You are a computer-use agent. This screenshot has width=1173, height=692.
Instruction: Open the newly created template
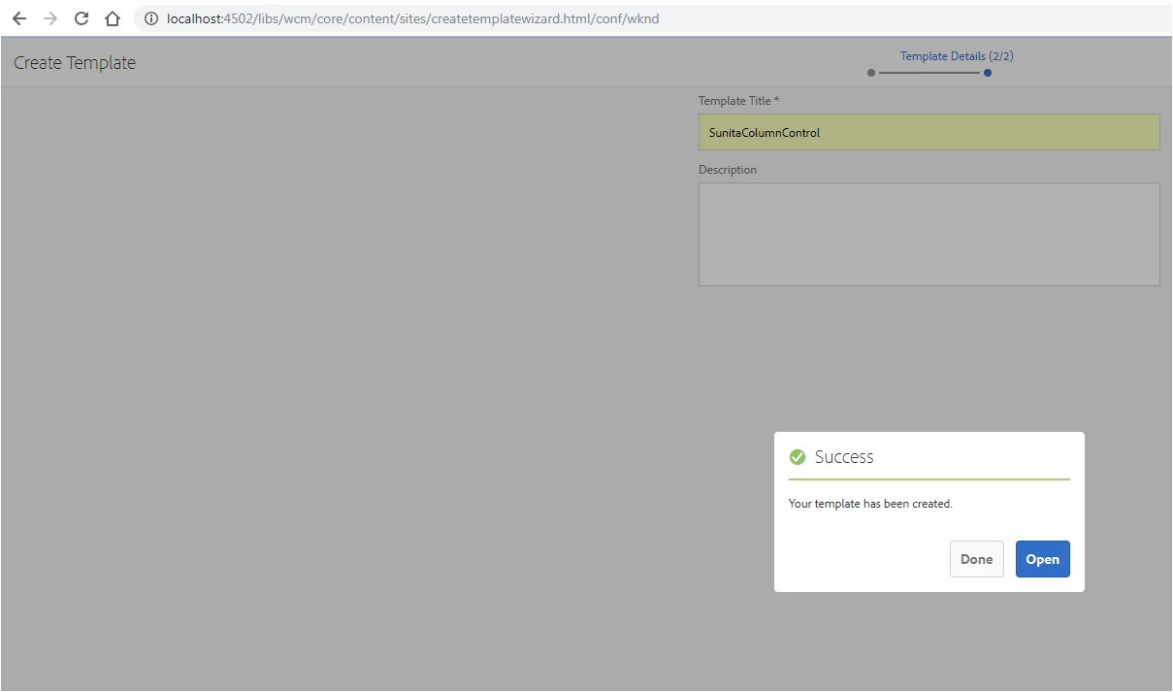click(x=1043, y=559)
